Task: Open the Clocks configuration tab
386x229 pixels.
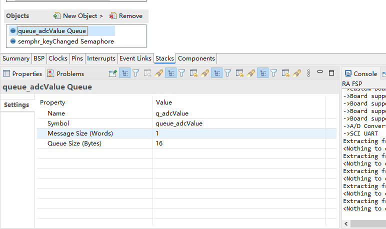Action: (x=58, y=58)
